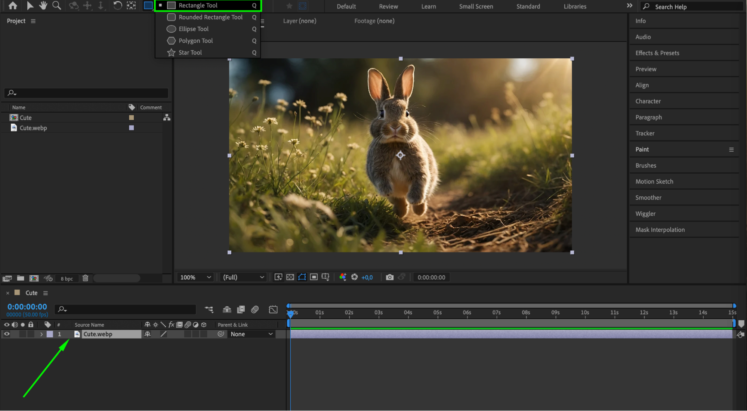This screenshot has width=747, height=411.
Task: Choose the Ellipse Tool from menu
Action: point(194,29)
